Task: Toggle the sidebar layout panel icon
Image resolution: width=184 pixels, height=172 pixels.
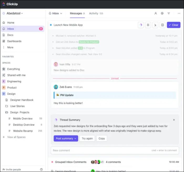Action: coord(162,25)
